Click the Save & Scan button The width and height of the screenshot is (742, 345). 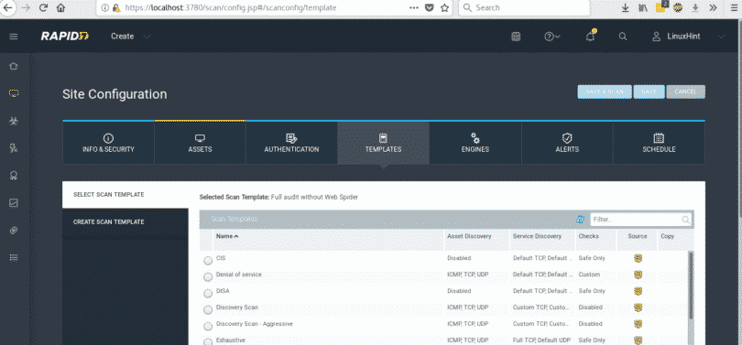pyautogui.click(x=605, y=92)
